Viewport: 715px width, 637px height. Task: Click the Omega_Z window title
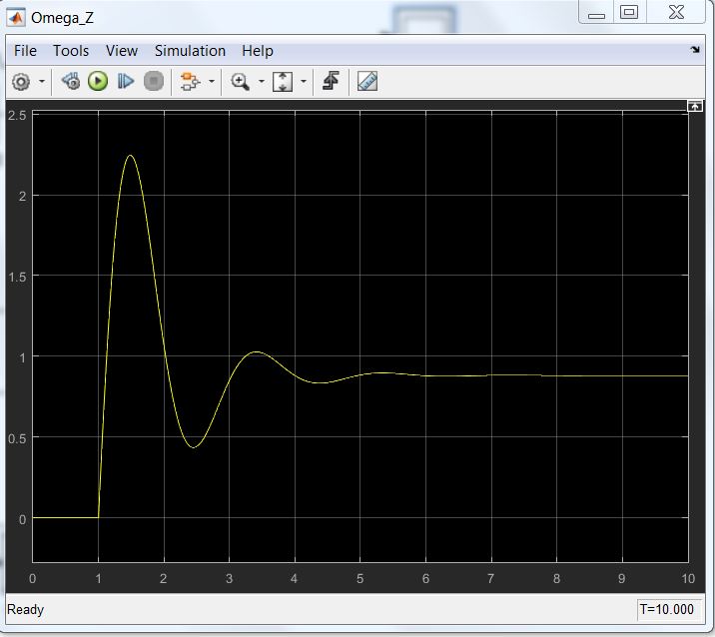(x=63, y=18)
